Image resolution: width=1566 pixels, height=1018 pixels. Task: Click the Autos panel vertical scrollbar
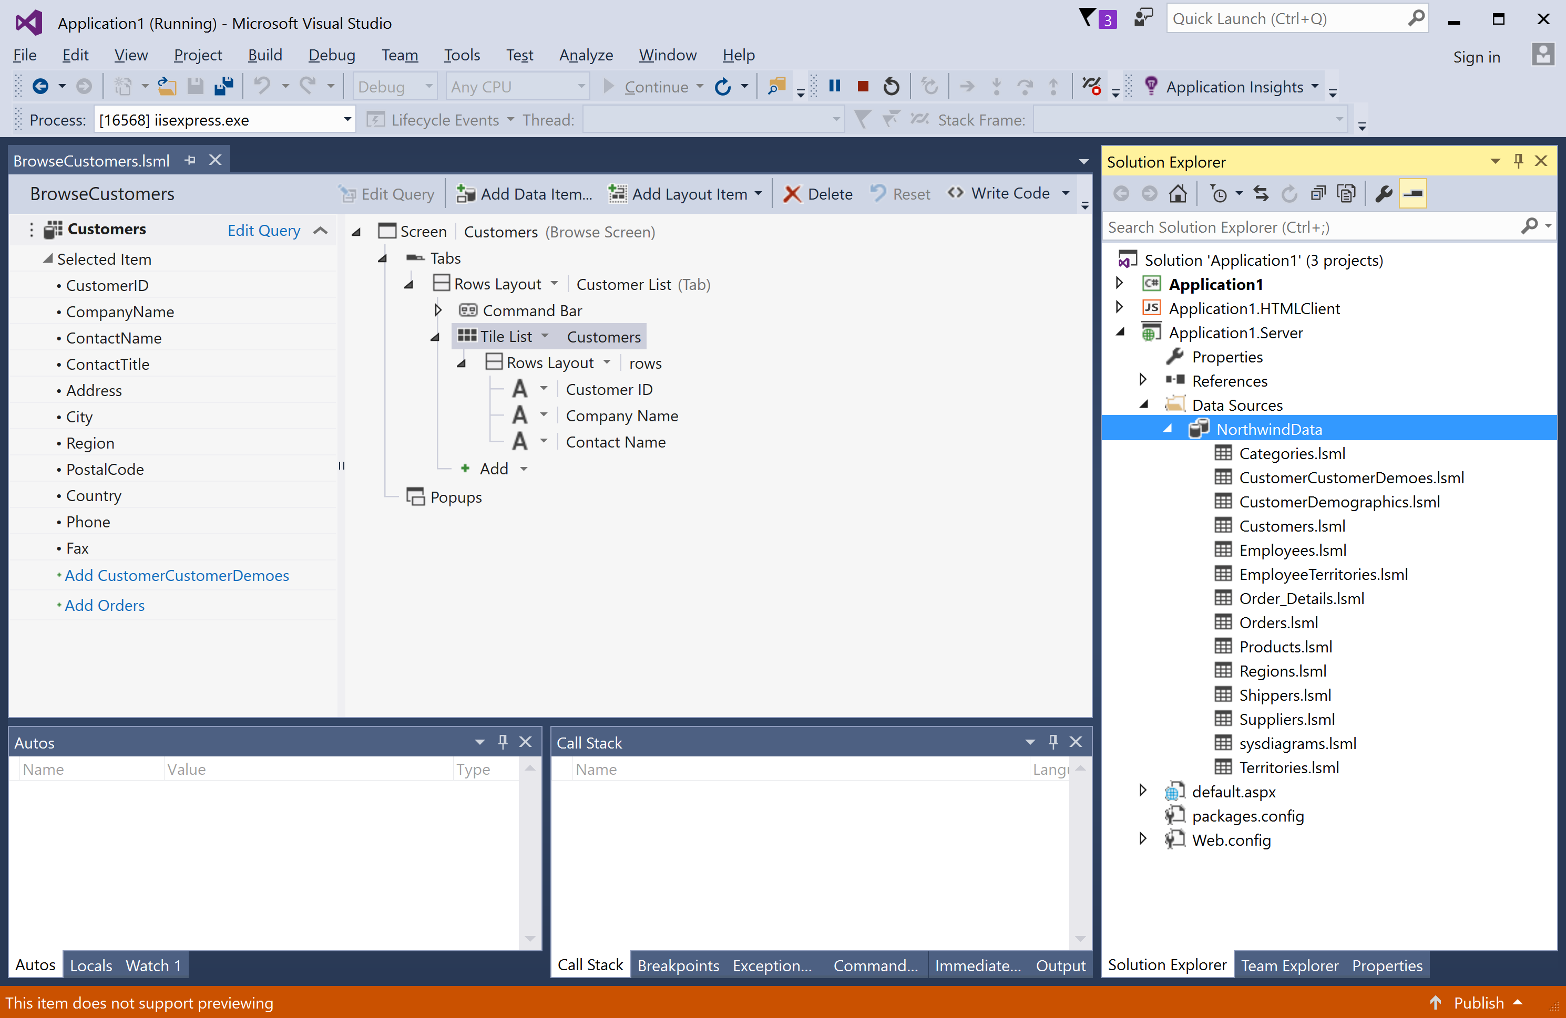530,854
